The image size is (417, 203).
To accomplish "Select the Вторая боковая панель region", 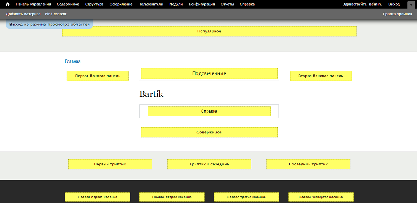I will point(321,76).
